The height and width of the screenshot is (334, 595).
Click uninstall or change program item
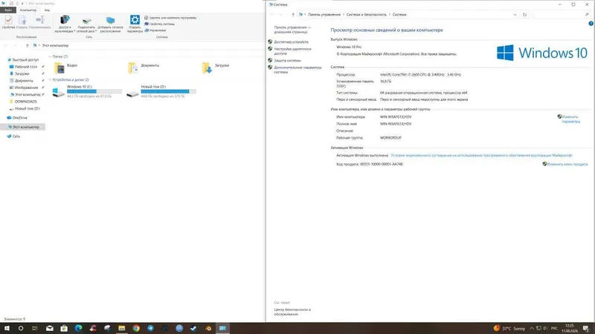pos(170,18)
